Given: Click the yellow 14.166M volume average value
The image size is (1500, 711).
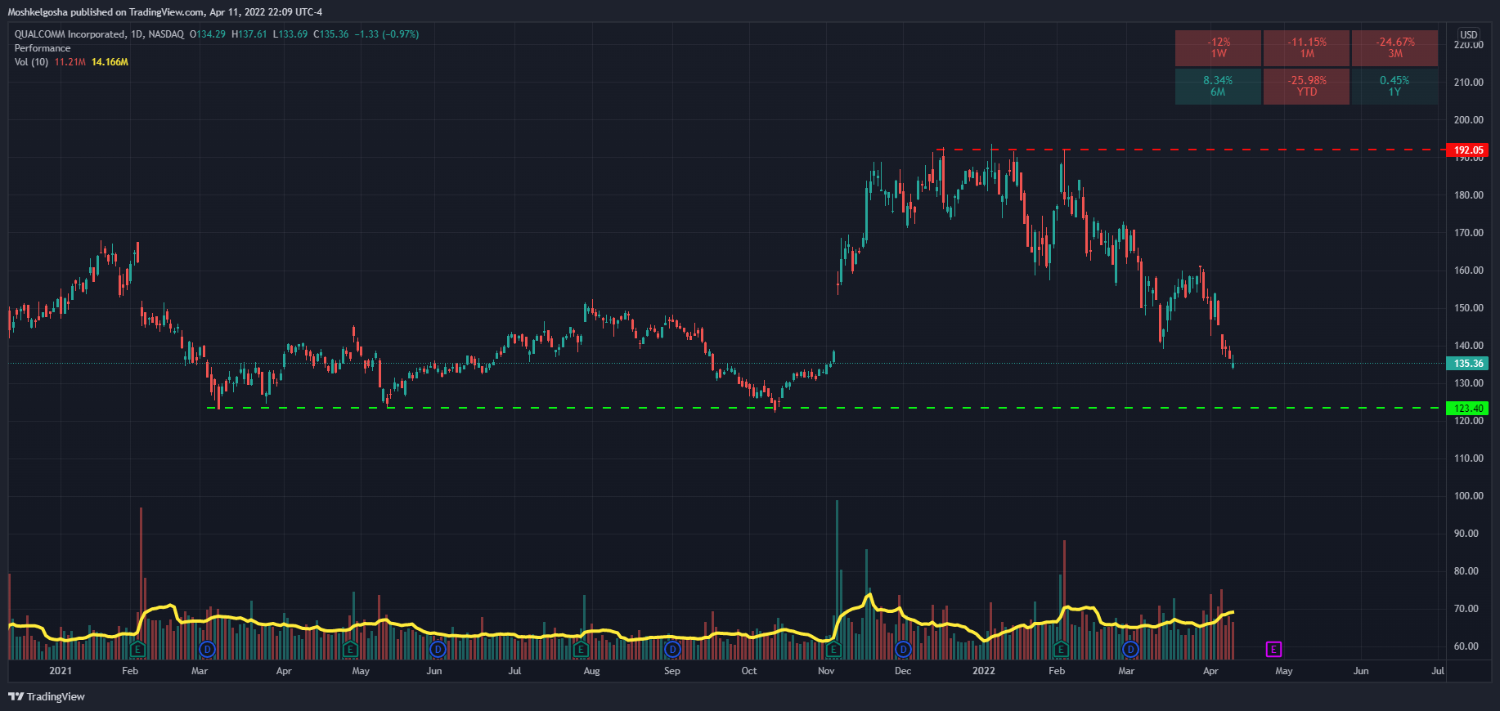Looking at the screenshot, I should (x=110, y=62).
